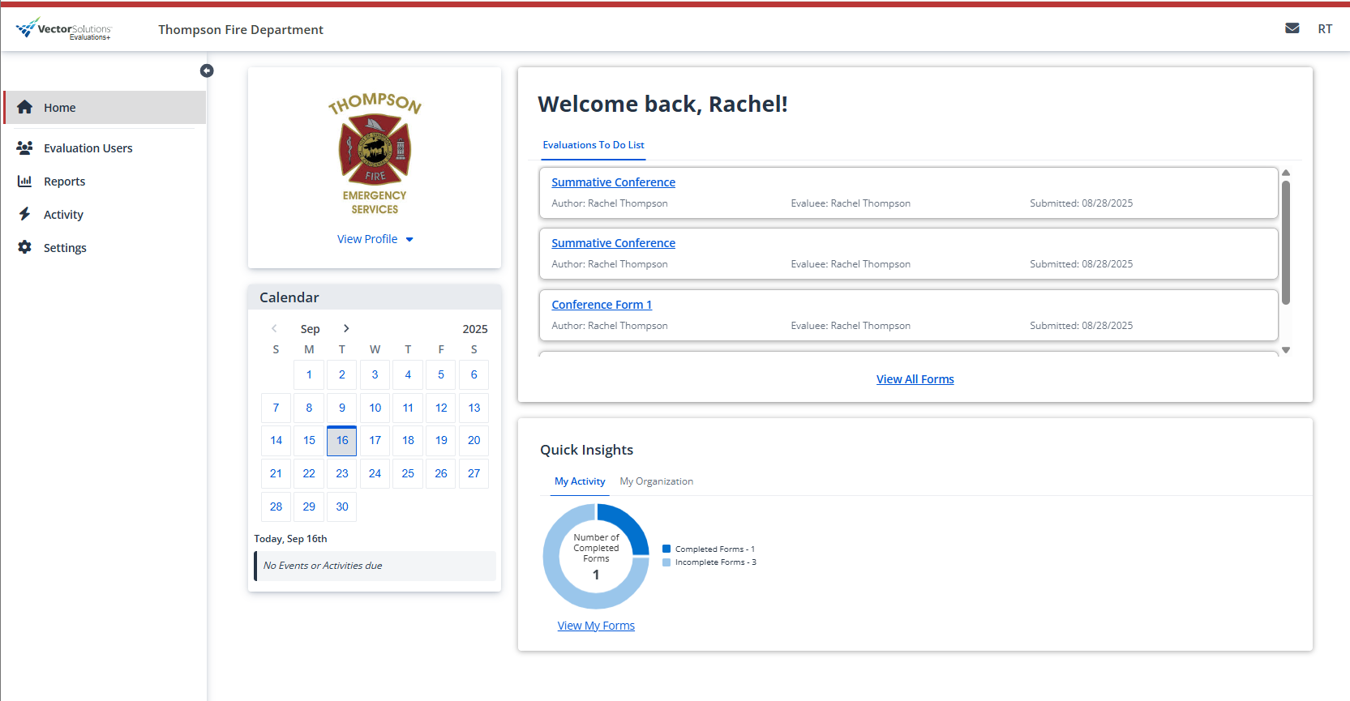
Task: Select September 28 on the calendar
Action: click(276, 507)
